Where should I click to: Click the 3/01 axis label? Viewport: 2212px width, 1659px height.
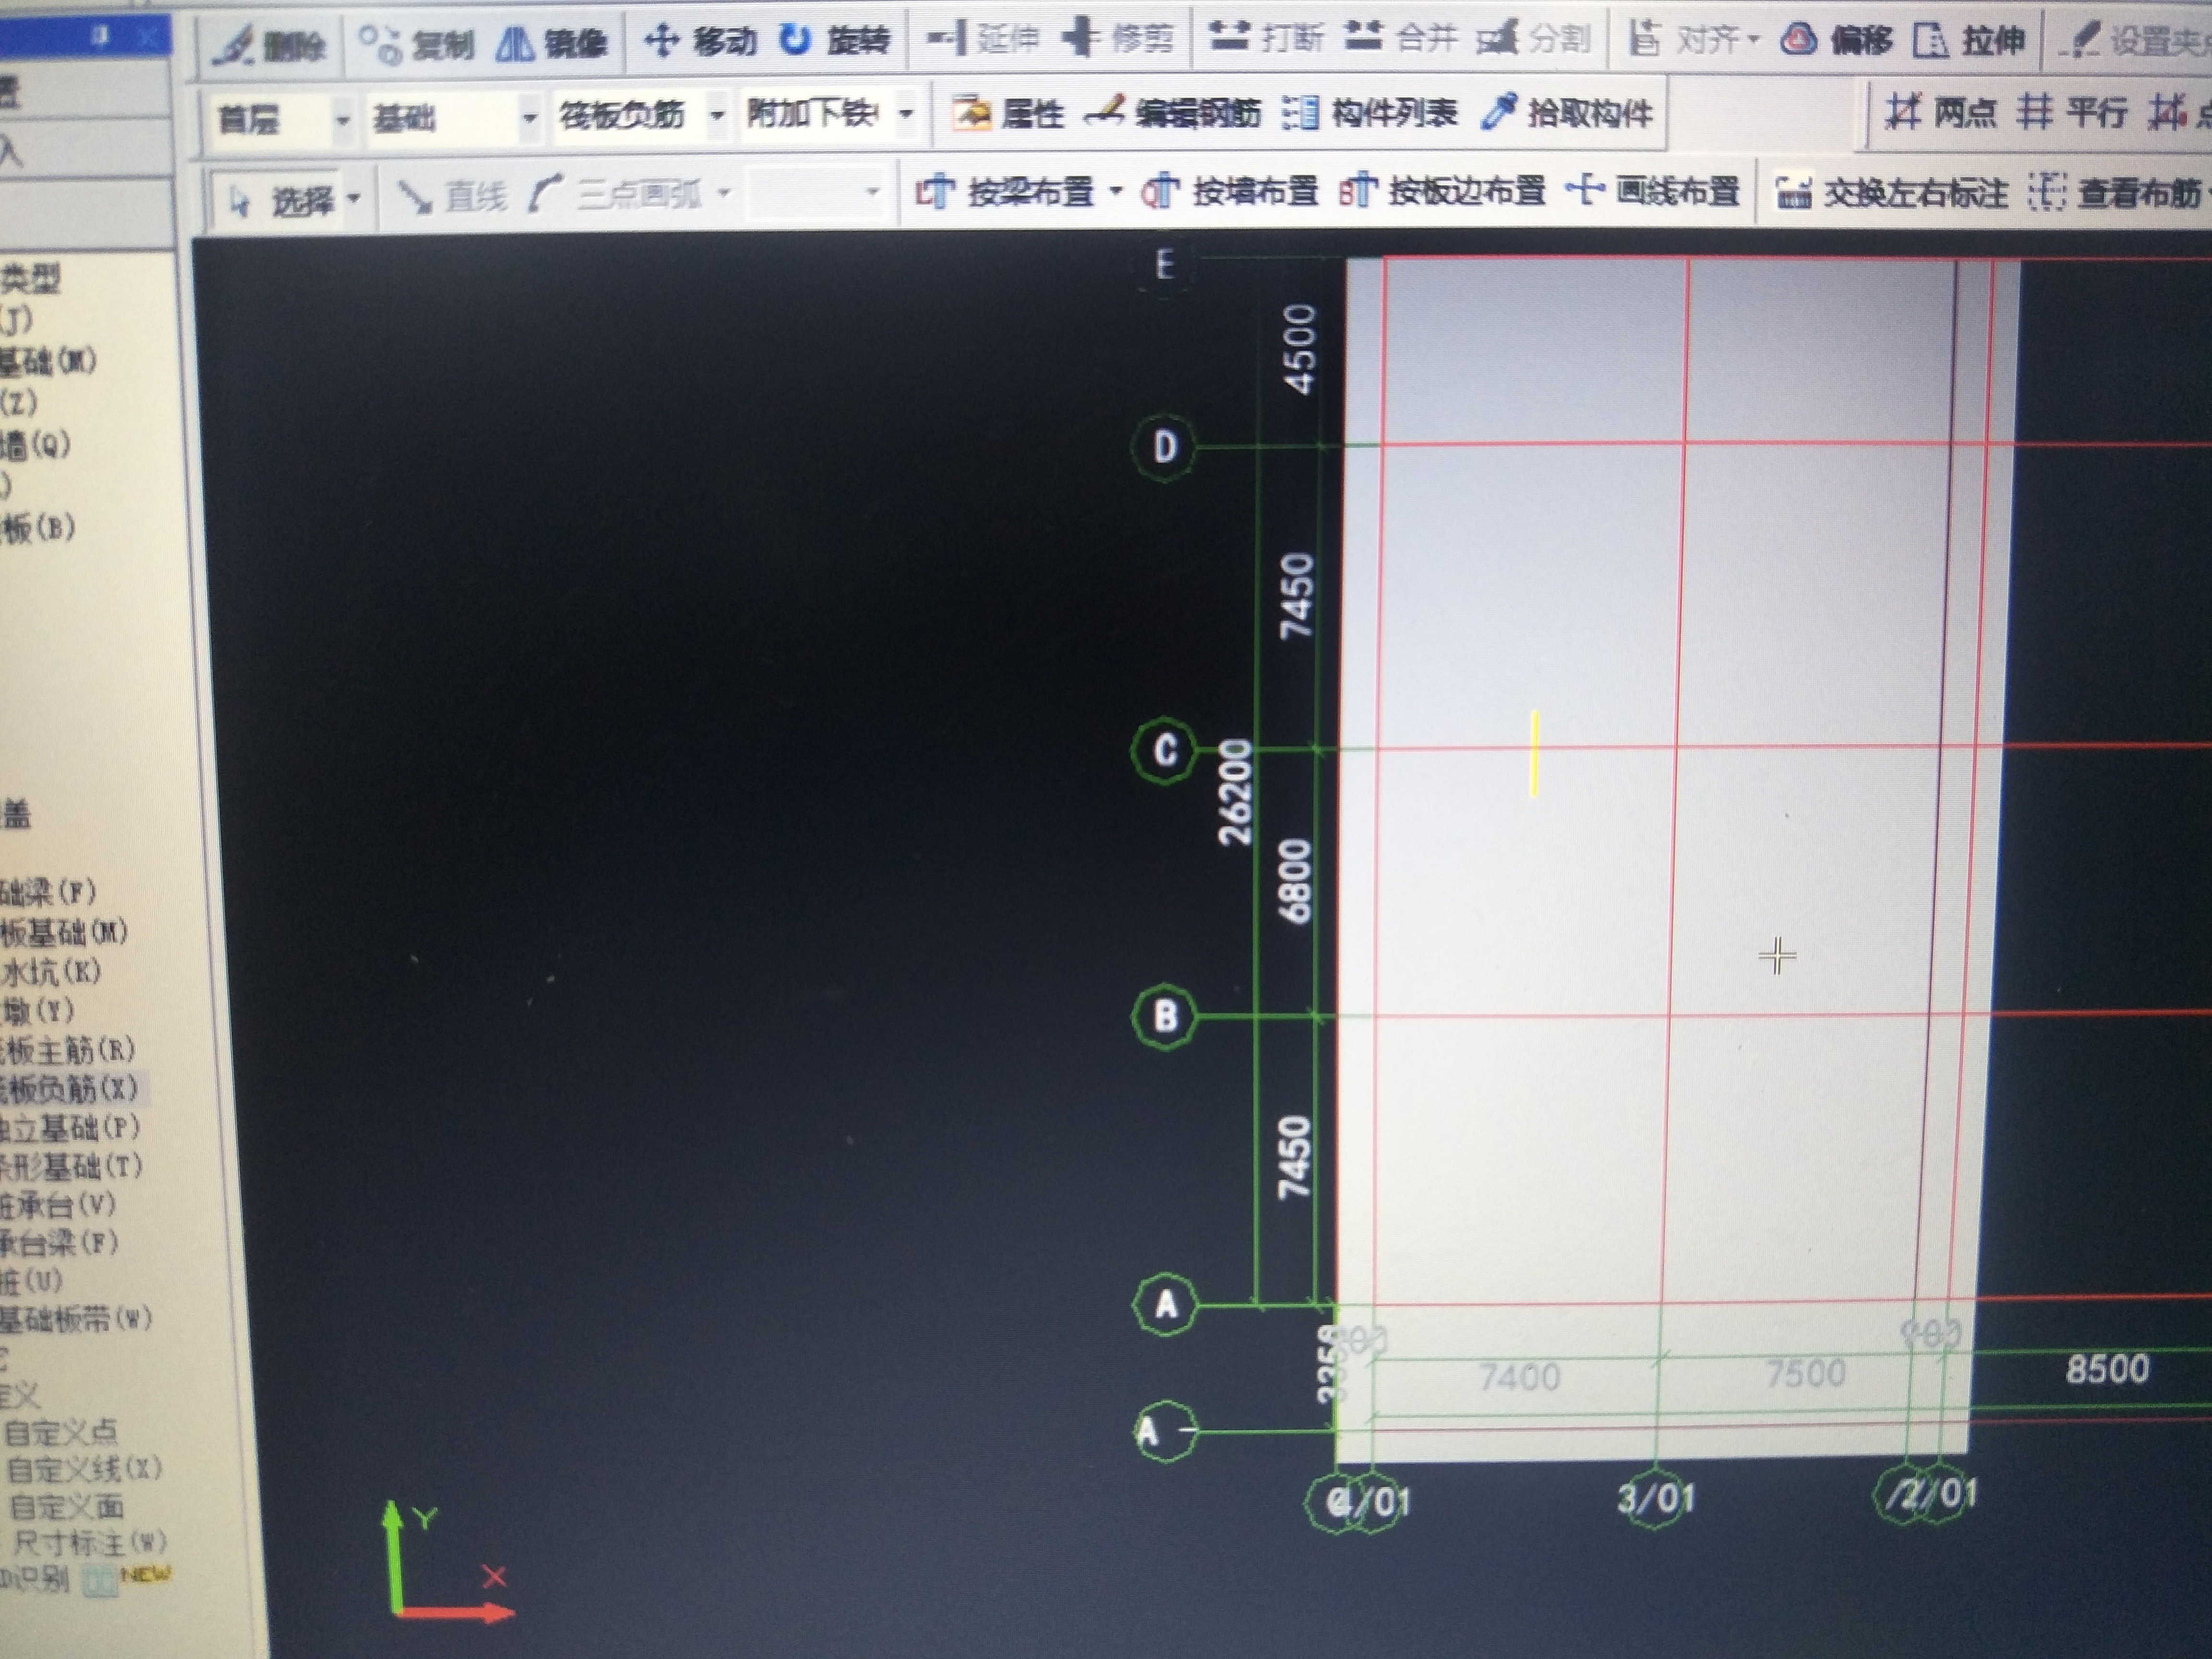click(1655, 1498)
